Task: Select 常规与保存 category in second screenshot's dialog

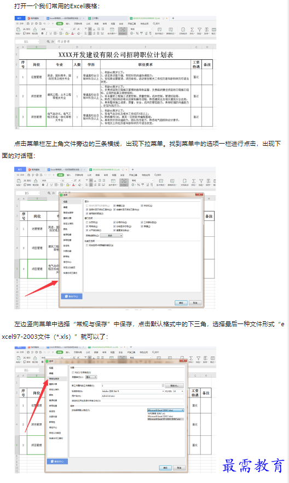Action: point(68,213)
